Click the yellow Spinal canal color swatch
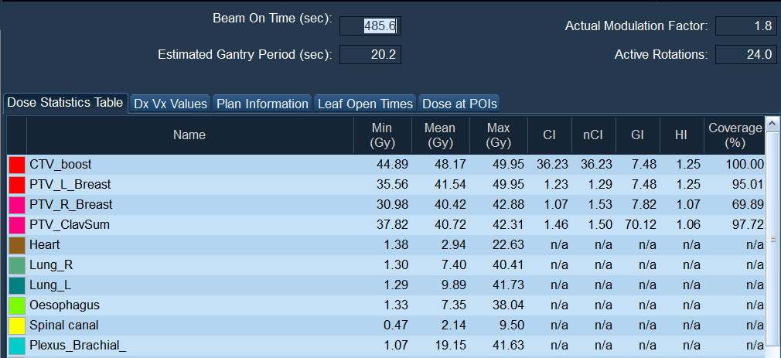The width and height of the screenshot is (781, 358). tap(16, 326)
